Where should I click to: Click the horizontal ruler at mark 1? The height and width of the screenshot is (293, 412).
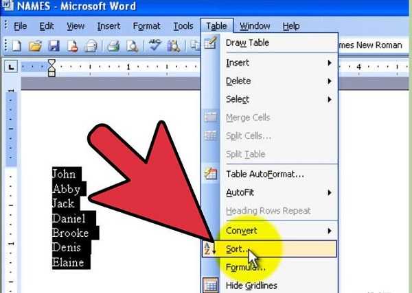click(128, 67)
